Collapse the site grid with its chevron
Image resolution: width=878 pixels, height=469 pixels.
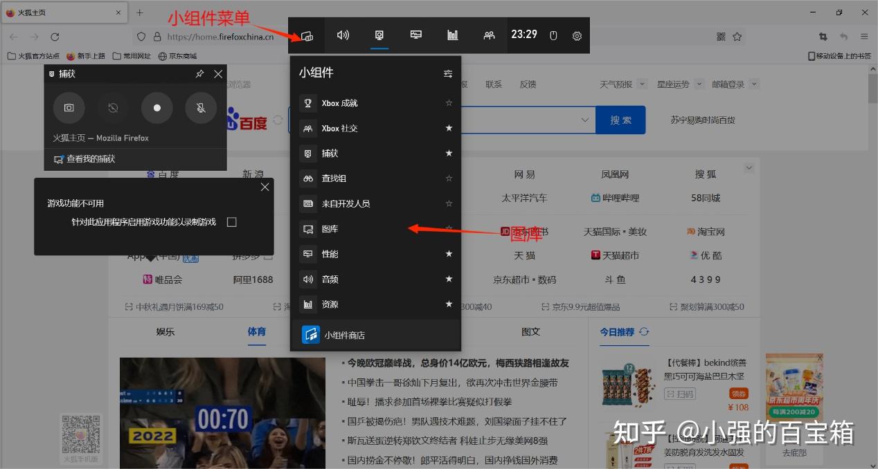point(749,168)
